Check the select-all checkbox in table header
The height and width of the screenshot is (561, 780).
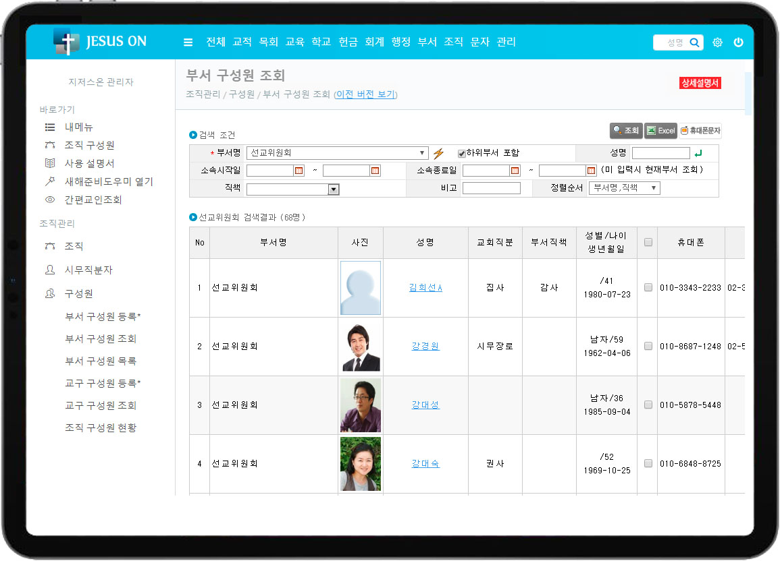[648, 243]
